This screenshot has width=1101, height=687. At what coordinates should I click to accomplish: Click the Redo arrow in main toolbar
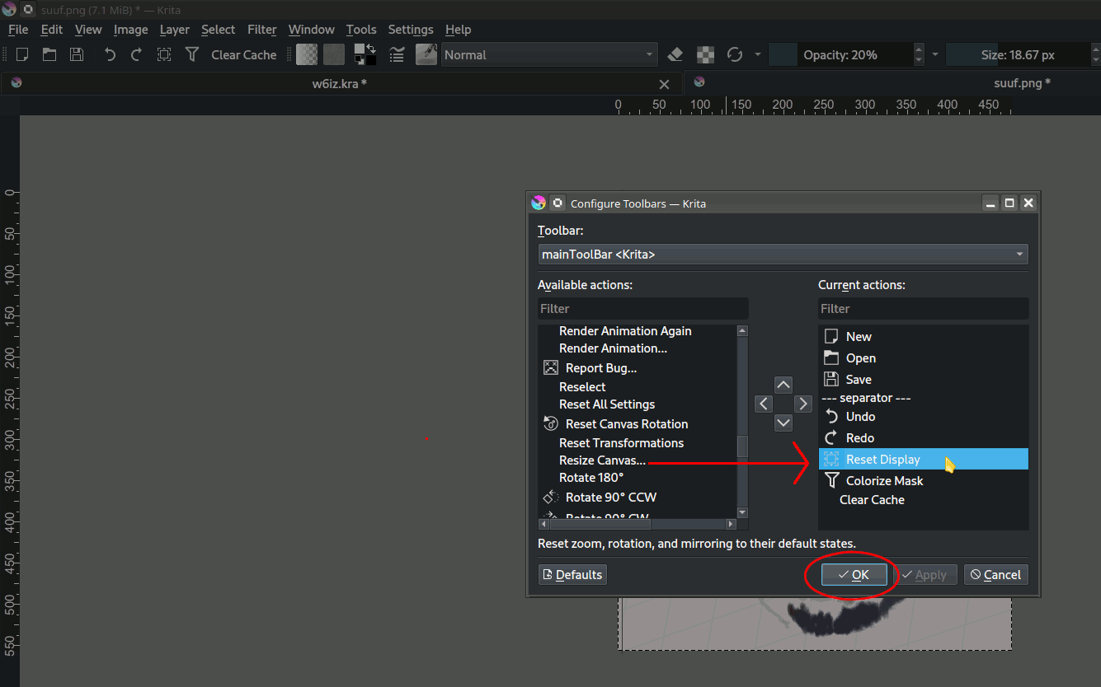coord(137,54)
